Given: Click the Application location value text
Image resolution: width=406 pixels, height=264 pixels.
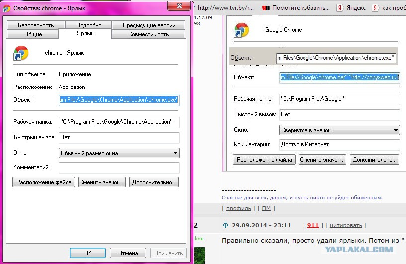Looking at the screenshot, I should (72, 87).
